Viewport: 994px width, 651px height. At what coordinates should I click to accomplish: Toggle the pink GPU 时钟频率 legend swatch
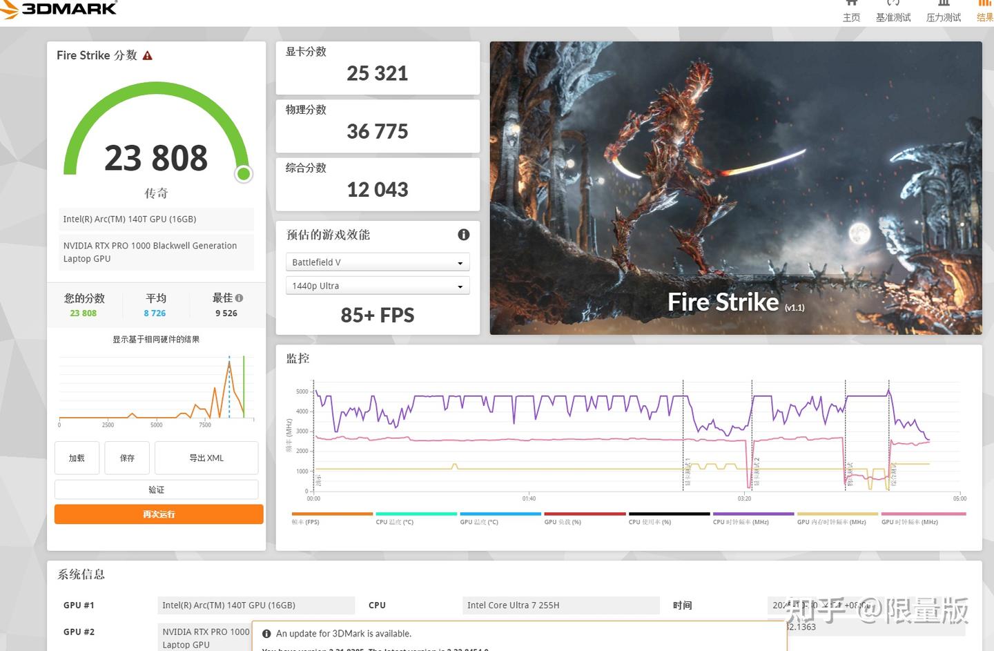click(x=924, y=514)
